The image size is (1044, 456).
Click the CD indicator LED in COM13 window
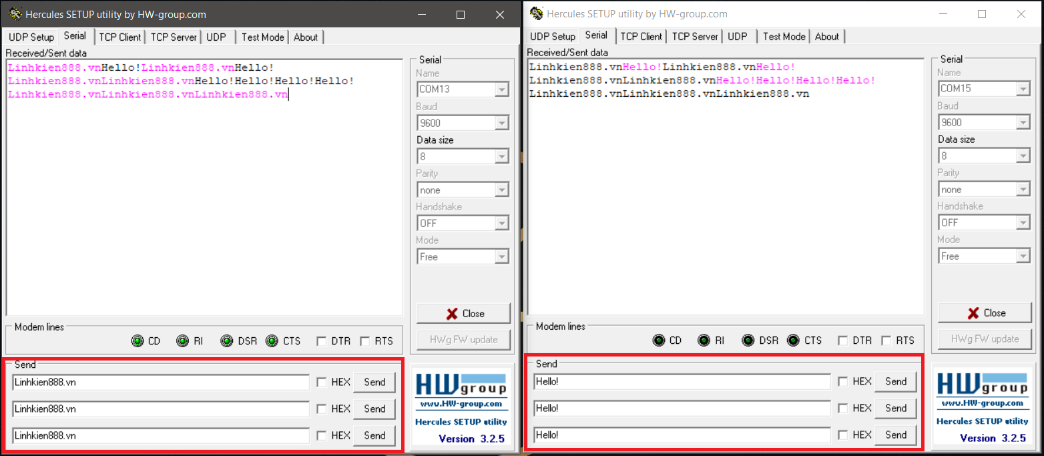tap(138, 341)
